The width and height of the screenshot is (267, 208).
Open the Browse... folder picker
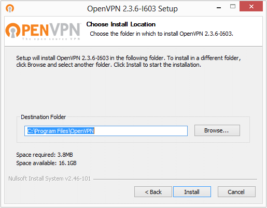(x=217, y=130)
